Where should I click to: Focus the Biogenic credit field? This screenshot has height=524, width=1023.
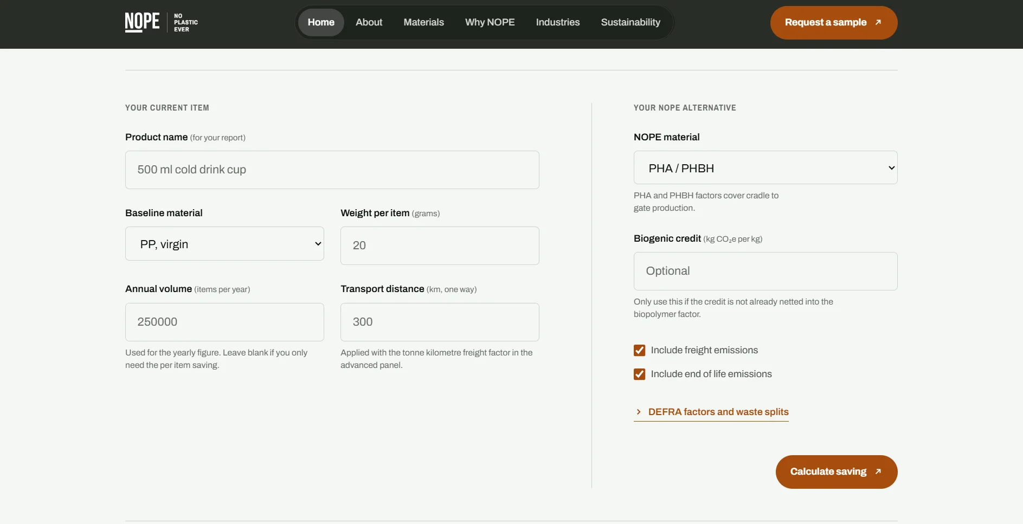tap(765, 271)
